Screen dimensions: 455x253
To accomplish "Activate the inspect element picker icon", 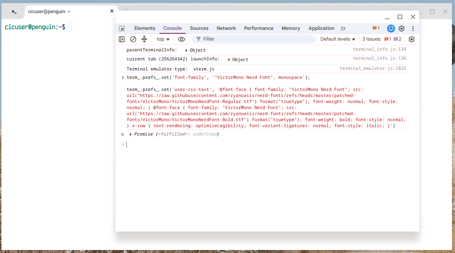I will click(x=122, y=29).
